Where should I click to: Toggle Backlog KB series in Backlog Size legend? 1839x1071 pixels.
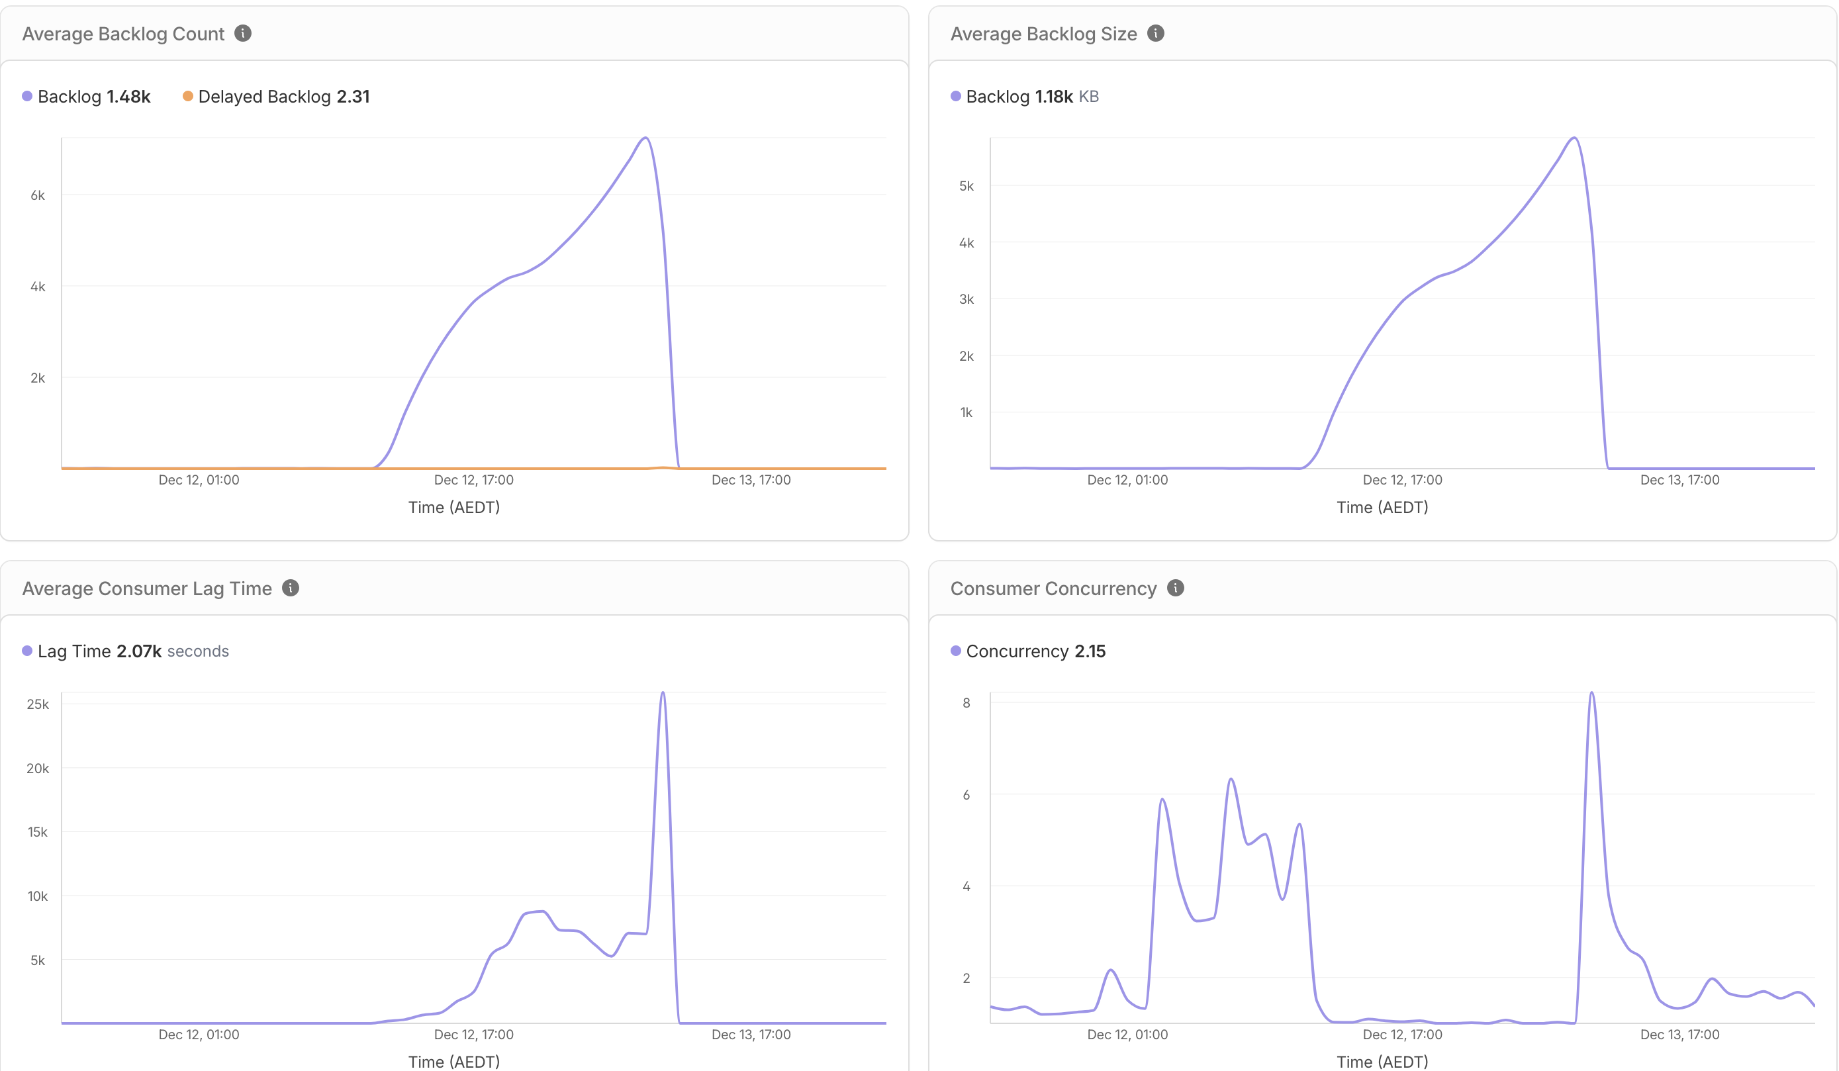[x=1019, y=96]
